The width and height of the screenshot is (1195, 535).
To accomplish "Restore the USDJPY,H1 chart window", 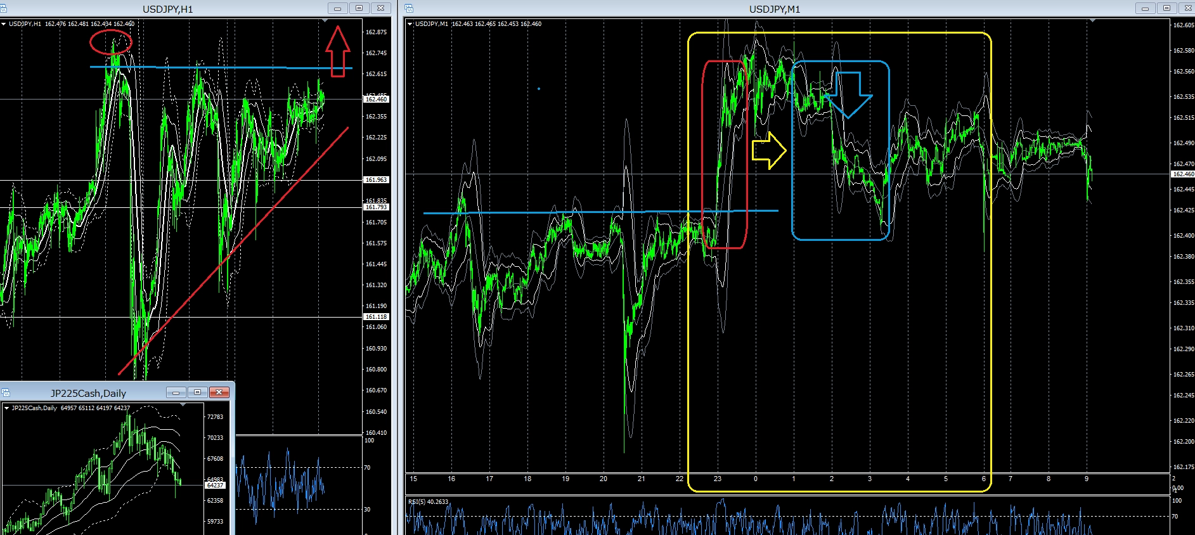I will (x=359, y=8).
